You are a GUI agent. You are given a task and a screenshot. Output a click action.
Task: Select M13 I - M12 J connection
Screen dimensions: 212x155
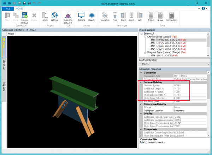pos(169,43)
